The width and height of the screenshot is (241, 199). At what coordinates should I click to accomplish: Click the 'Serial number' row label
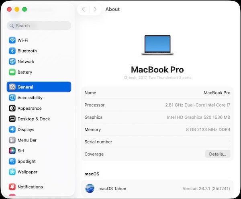point(98,142)
